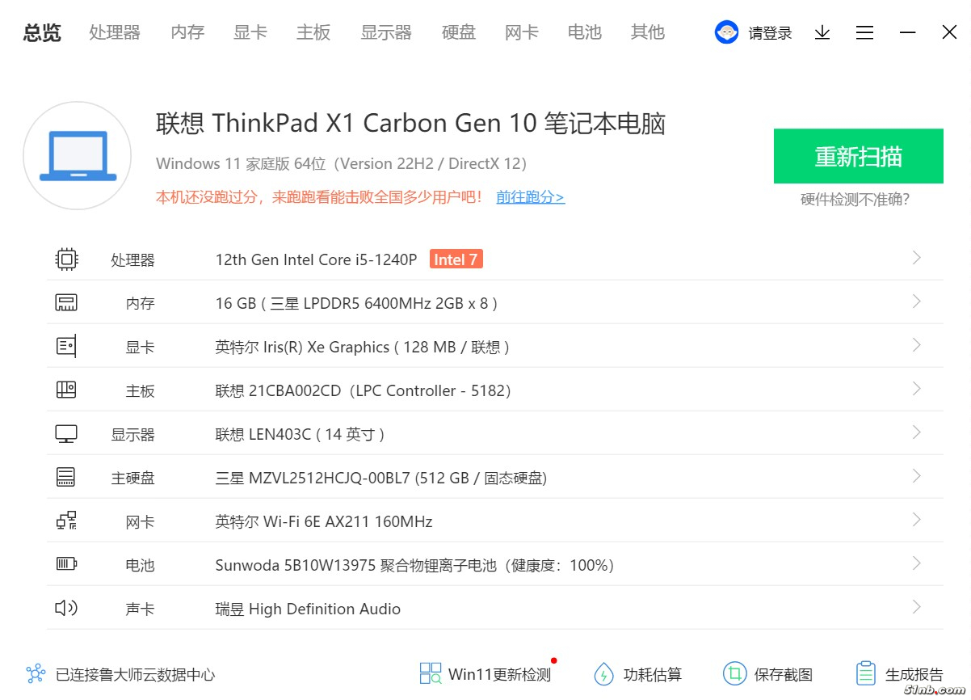Click the memory module icon
This screenshot has width=971, height=700.
(x=66, y=303)
